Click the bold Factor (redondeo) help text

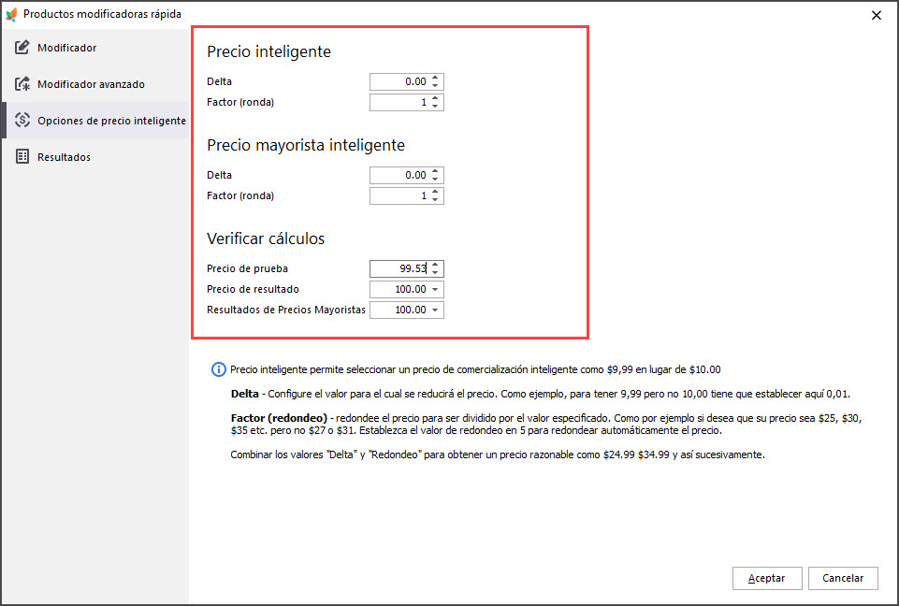click(x=279, y=418)
